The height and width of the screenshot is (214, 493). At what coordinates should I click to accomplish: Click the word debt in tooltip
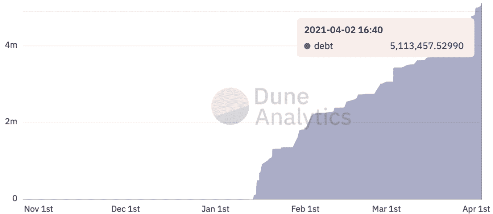pyautogui.click(x=323, y=46)
